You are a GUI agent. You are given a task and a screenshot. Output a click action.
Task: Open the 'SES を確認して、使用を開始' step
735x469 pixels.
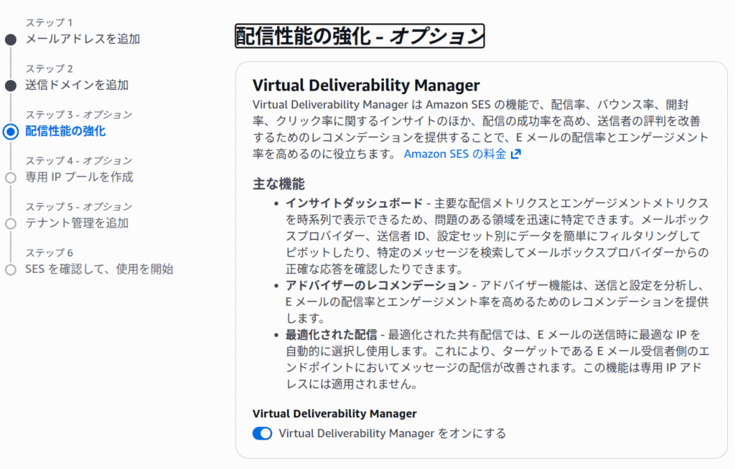point(99,269)
